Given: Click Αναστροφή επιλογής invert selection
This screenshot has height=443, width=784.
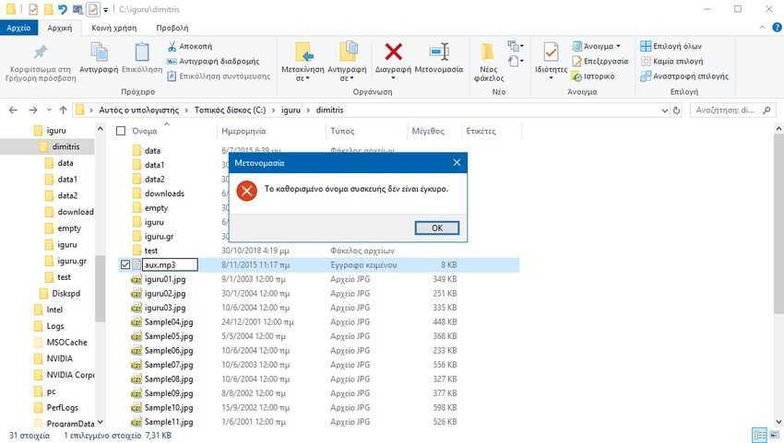Looking at the screenshot, I should tap(684, 76).
